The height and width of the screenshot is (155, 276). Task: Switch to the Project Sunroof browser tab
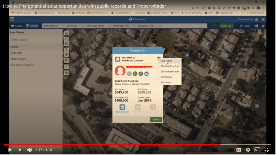[x=64, y=3]
